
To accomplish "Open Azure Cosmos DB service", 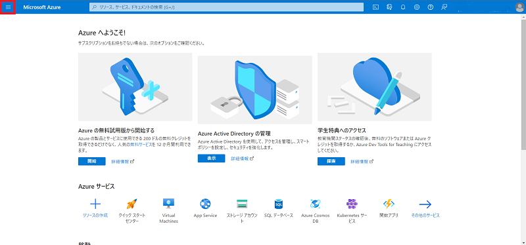I will [316, 204].
